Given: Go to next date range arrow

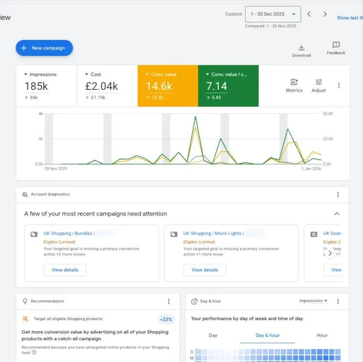Looking at the screenshot, I should point(325,14).
